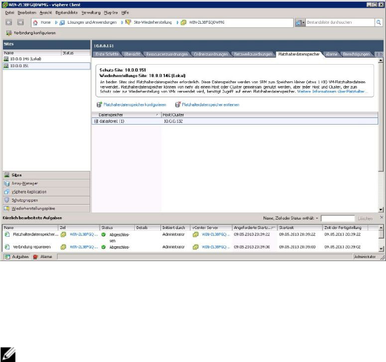The height and width of the screenshot is (362, 386).
Task: Click the Home icon in breadcrumb
Action: 36,23
